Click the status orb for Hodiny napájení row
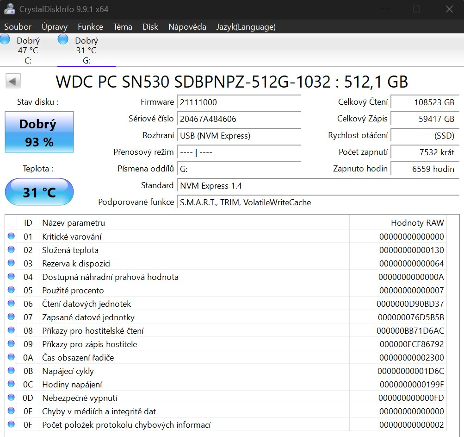464x437 pixels. [x=11, y=384]
